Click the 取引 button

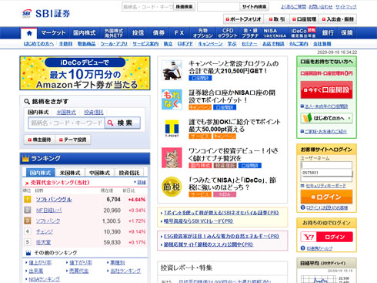[x=277, y=19]
